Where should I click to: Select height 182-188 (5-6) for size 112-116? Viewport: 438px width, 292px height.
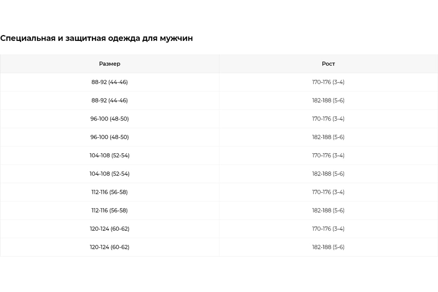(x=328, y=211)
